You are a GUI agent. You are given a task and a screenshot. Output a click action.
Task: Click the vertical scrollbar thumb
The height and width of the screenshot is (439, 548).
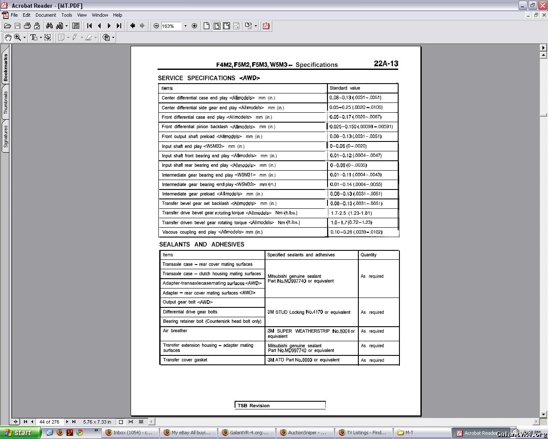click(x=544, y=115)
